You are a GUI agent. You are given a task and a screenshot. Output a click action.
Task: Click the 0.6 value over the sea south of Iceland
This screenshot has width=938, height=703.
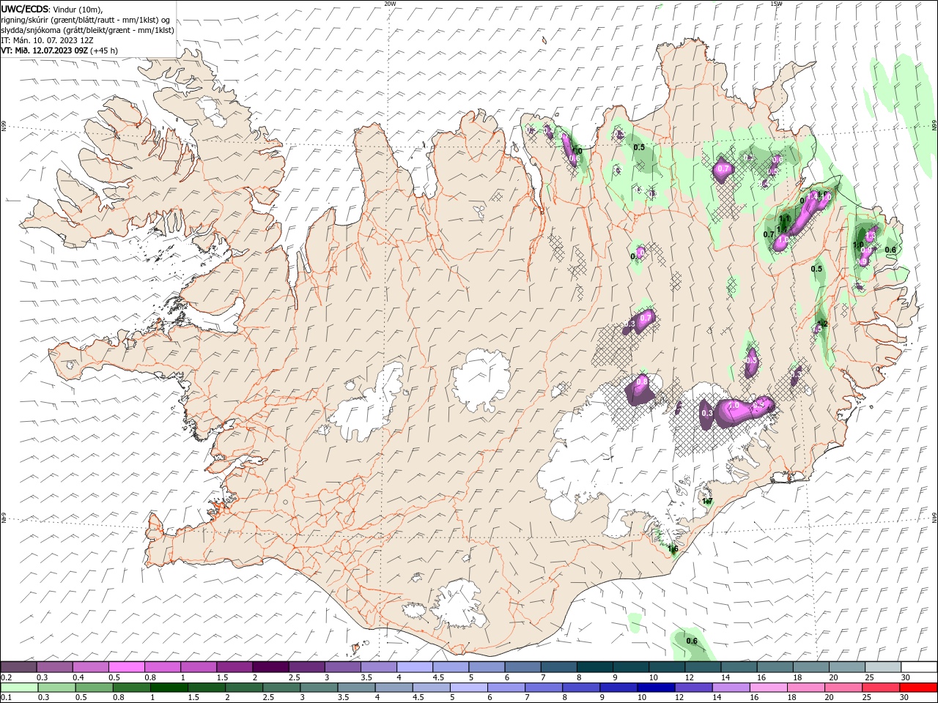click(x=692, y=641)
